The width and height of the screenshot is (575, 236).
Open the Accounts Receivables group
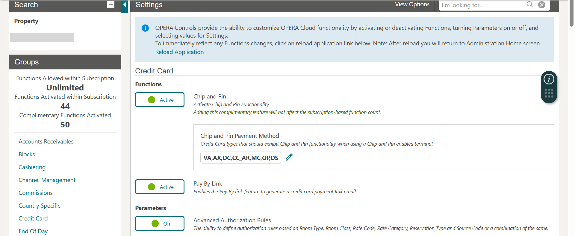point(46,141)
